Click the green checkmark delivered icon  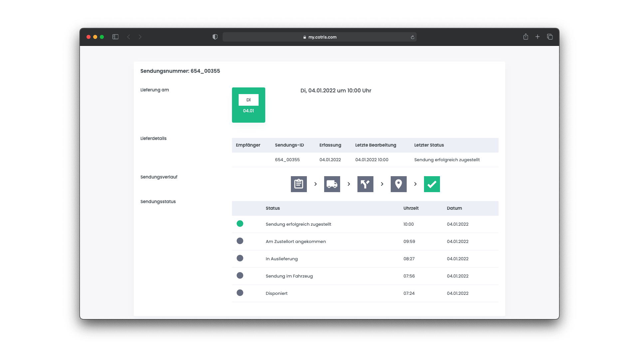[432, 184]
